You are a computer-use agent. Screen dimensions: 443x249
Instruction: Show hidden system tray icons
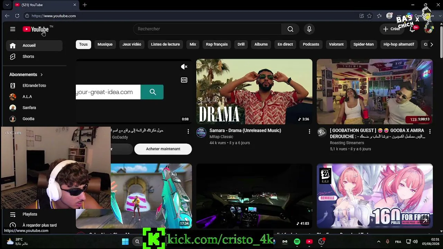pyautogui.click(x=379, y=242)
